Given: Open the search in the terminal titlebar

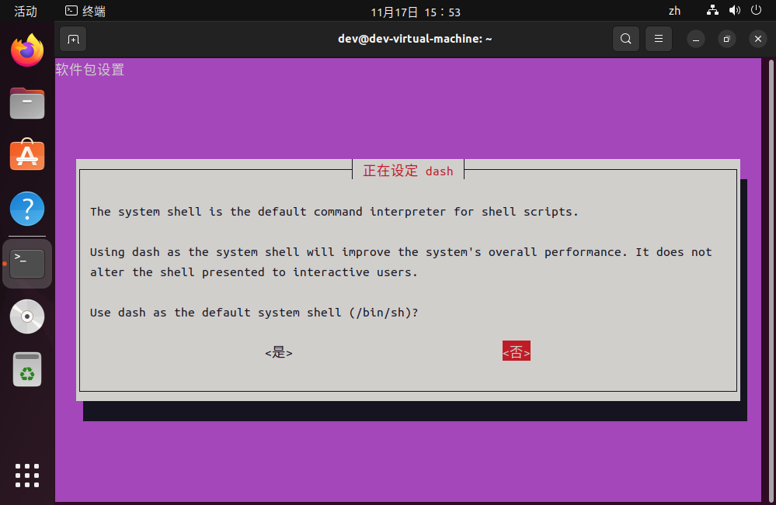Looking at the screenshot, I should click(x=625, y=38).
